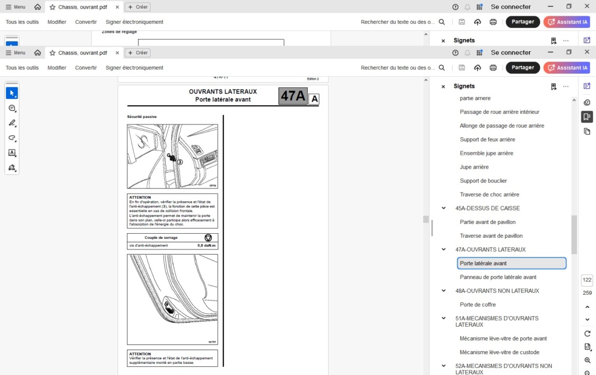Open Modifier in the front window toolbar
Image resolution: width=596 pixels, height=375 pixels.
56,67
